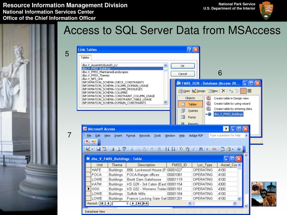This screenshot has height=215, width=287.
Task: Click the Database Window toolbar icon
Action: pos(222,149)
